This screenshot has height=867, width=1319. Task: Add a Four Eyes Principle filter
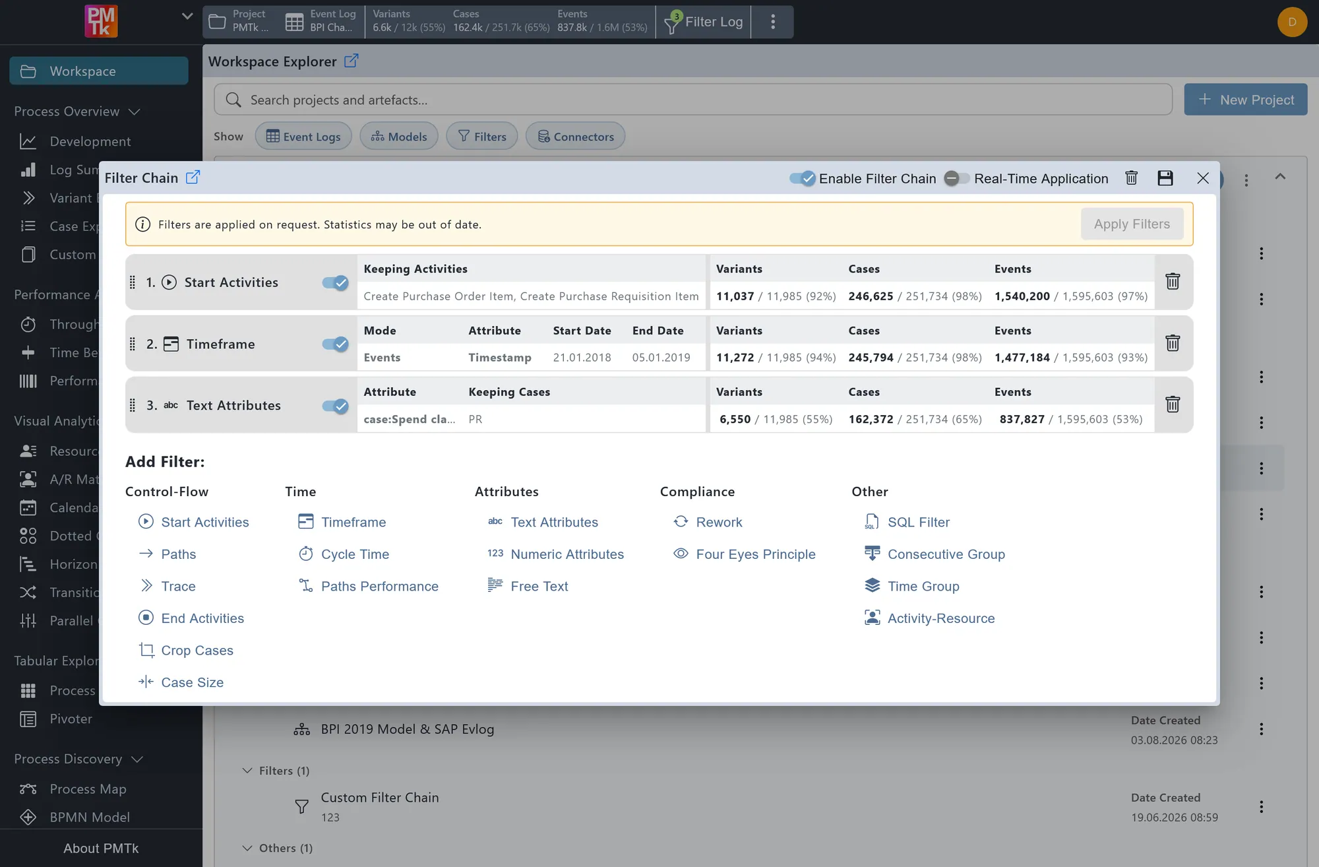[745, 554]
